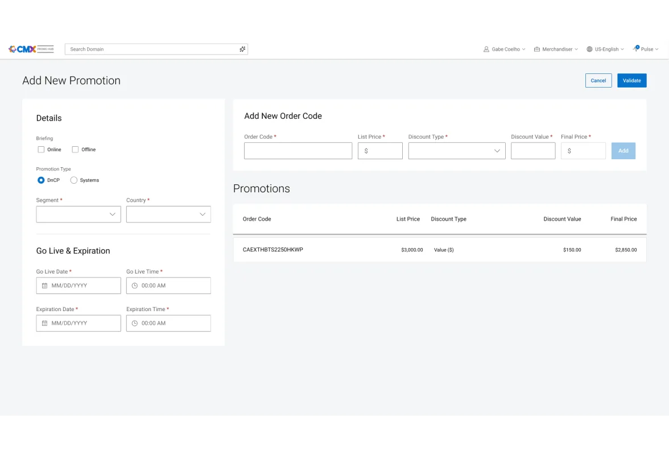Click the Order Code column header
Viewport: 669px width, 455px height.
pos(257,219)
